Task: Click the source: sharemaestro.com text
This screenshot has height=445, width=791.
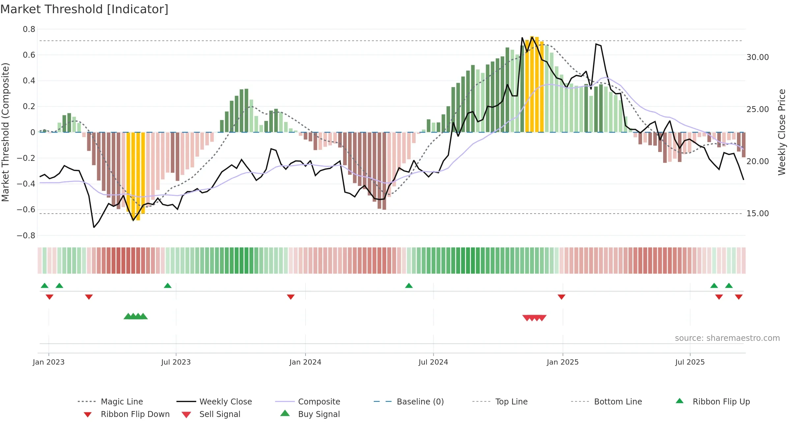Action: pyautogui.click(x=727, y=338)
